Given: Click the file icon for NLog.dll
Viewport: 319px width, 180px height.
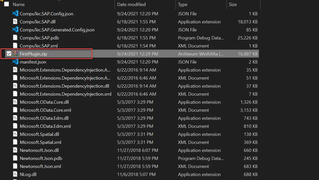Looking at the screenshot, I should coord(15,174).
